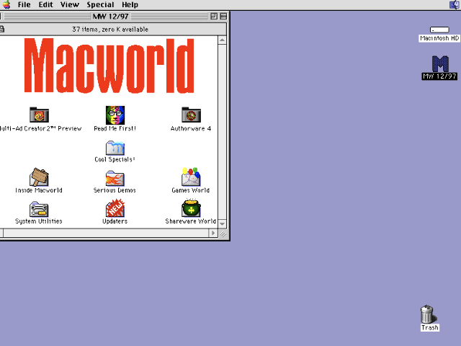461x346 pixels.
Task: Click the 'Serious Demos' label text
Action: (x=115, y=190)
